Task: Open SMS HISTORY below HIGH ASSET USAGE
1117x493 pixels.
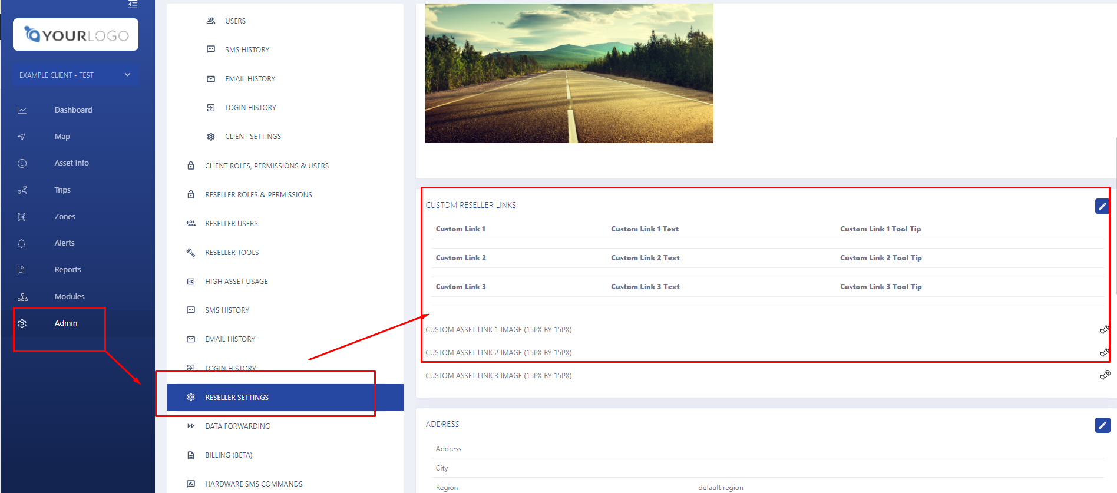Action: click(x=227, y=310)
